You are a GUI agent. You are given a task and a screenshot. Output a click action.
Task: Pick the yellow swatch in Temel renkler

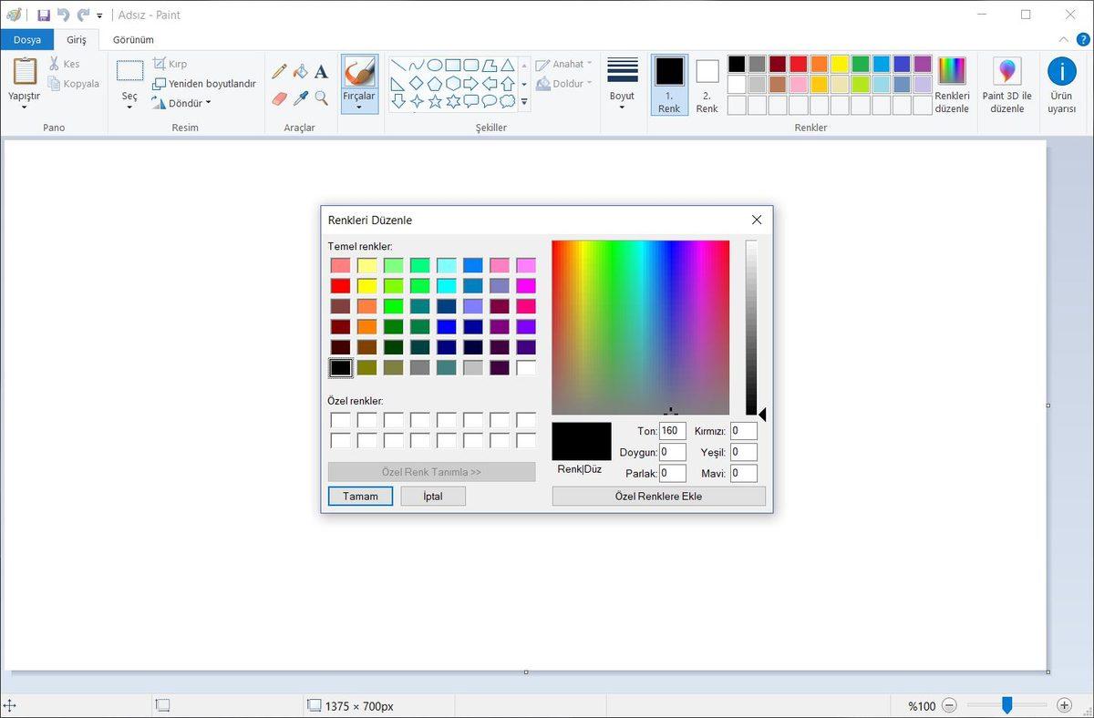(366, 285)
